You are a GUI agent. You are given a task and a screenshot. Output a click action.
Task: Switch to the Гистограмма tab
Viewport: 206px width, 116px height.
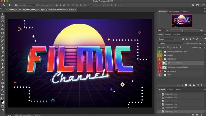point(174,12)
